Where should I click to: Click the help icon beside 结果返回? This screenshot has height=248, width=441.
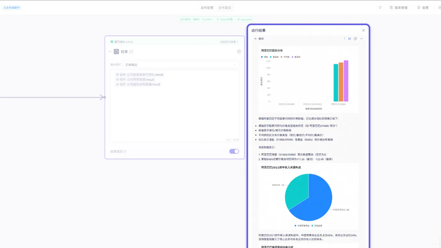125,151
